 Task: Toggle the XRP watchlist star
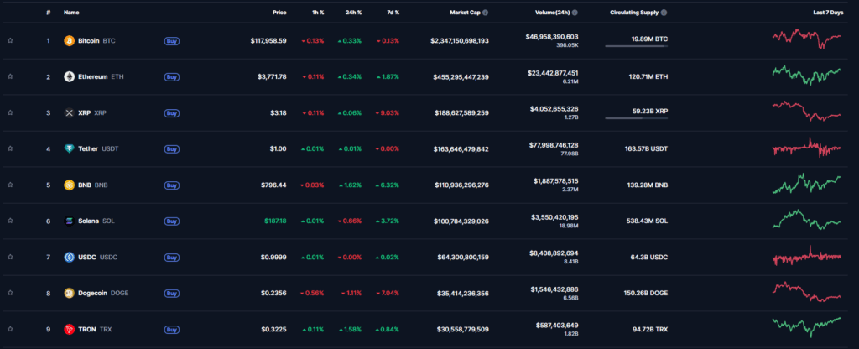click(x=10, y=112)
